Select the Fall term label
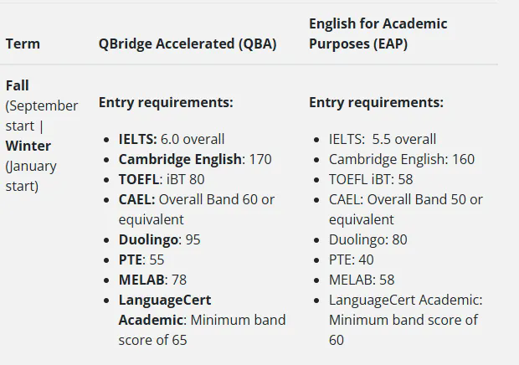 point(18,85)
